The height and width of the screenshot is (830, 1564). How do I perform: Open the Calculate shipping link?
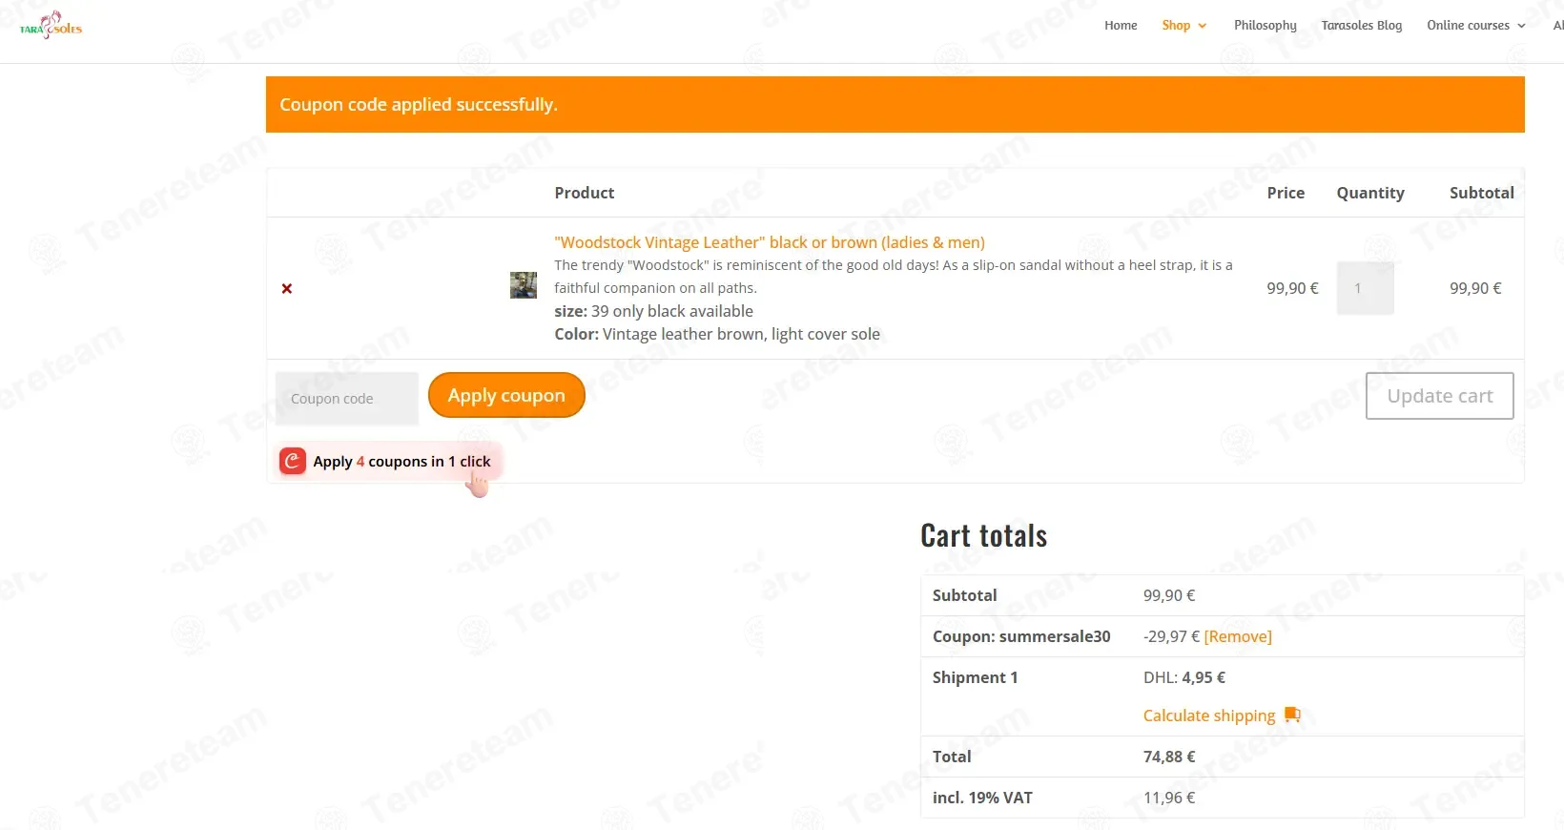(1208, 716)
